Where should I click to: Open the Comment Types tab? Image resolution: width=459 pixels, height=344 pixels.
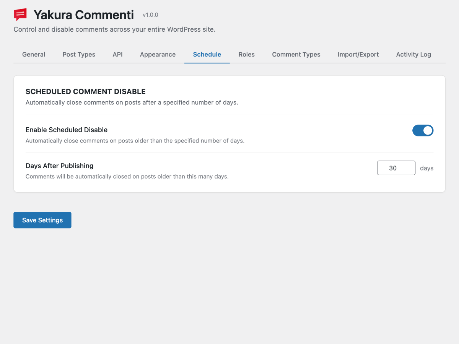point(296,54)
